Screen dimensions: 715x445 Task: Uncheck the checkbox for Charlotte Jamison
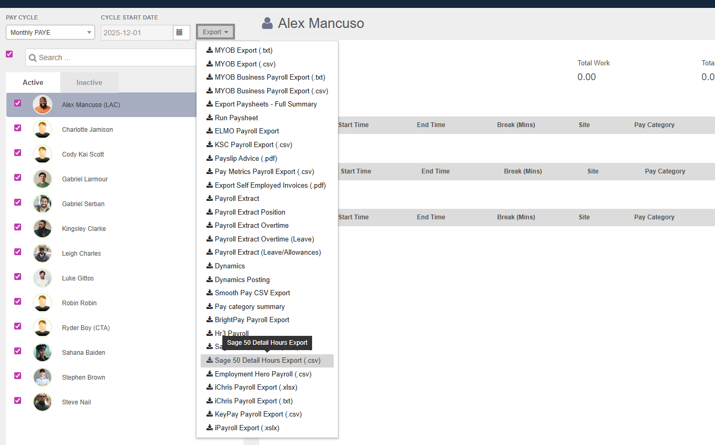click(x=18, y=128)
